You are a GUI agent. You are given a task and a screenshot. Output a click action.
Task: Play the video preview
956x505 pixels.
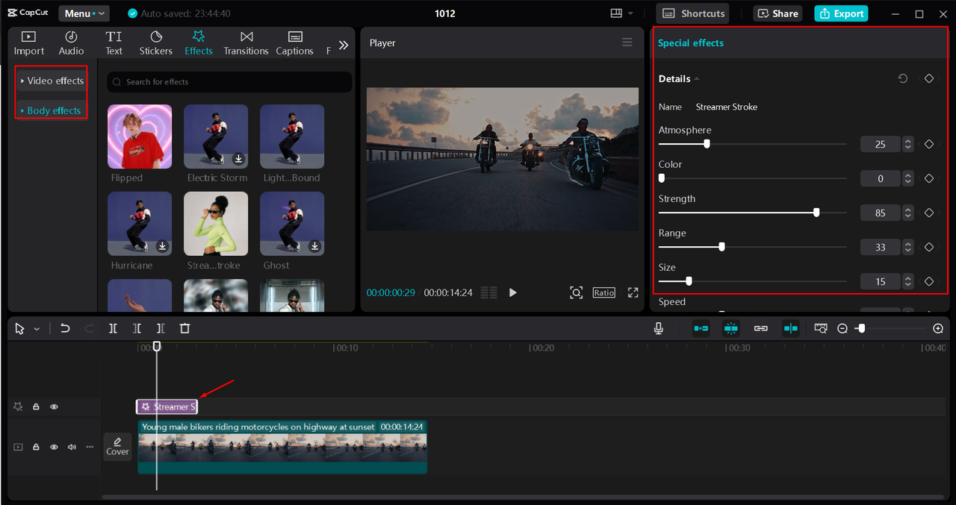point(512,292)
